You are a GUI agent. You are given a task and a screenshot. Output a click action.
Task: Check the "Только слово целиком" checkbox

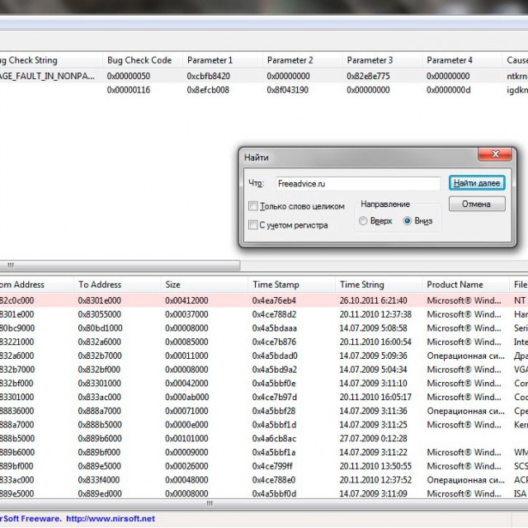coord(253,205)
